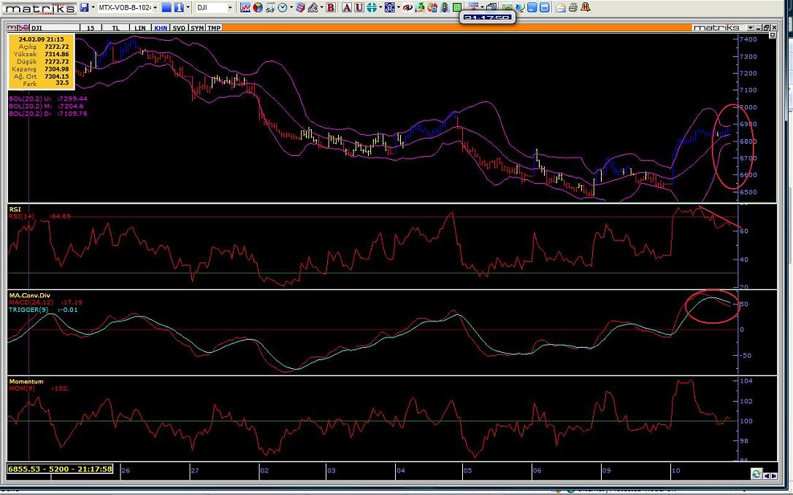
Task: Click the underlined U toolbar icon
Action: pyautogui.click(x=359, y=7)
